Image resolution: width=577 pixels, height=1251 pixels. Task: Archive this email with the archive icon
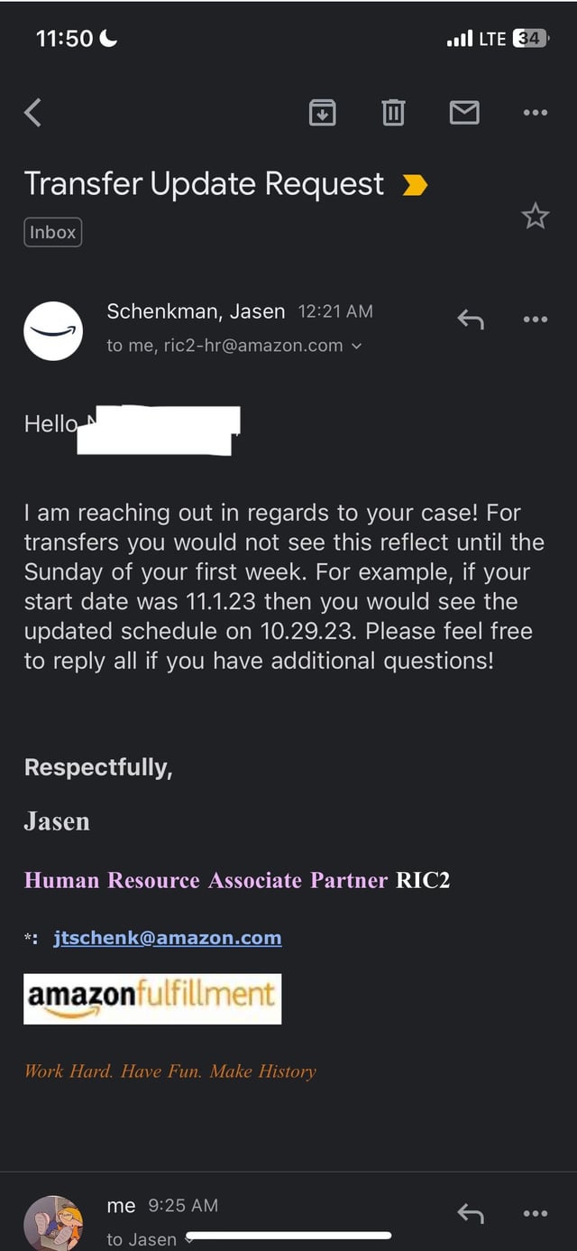click(x=323, y=113)
